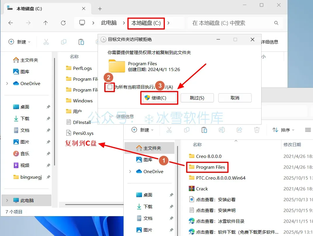The image size is (313, 236).
Task: Click Delete trash icon in lower Explorer window
Action: coord(257,130)
